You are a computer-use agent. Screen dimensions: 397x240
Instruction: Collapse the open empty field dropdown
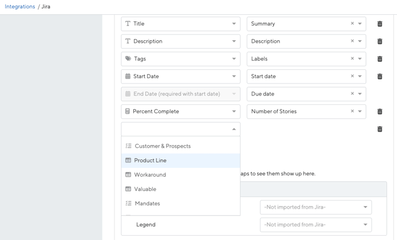[x=234, y=129]
